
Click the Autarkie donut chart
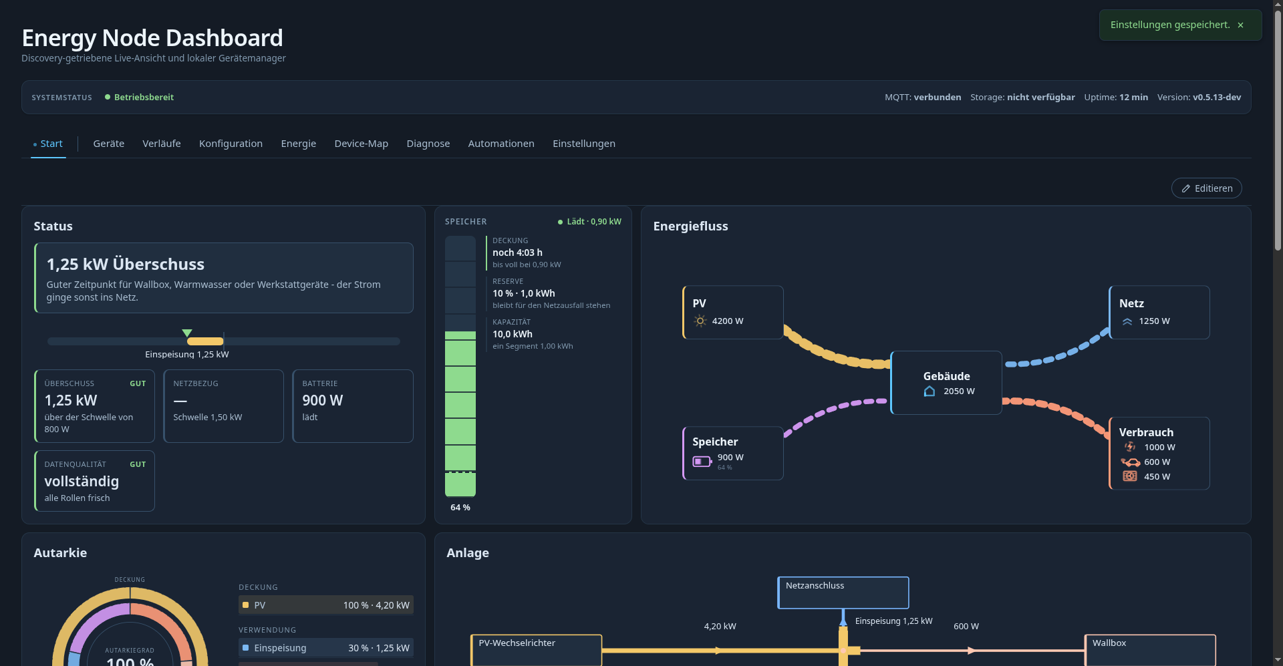pyautogui.click(x=130, y=628)
